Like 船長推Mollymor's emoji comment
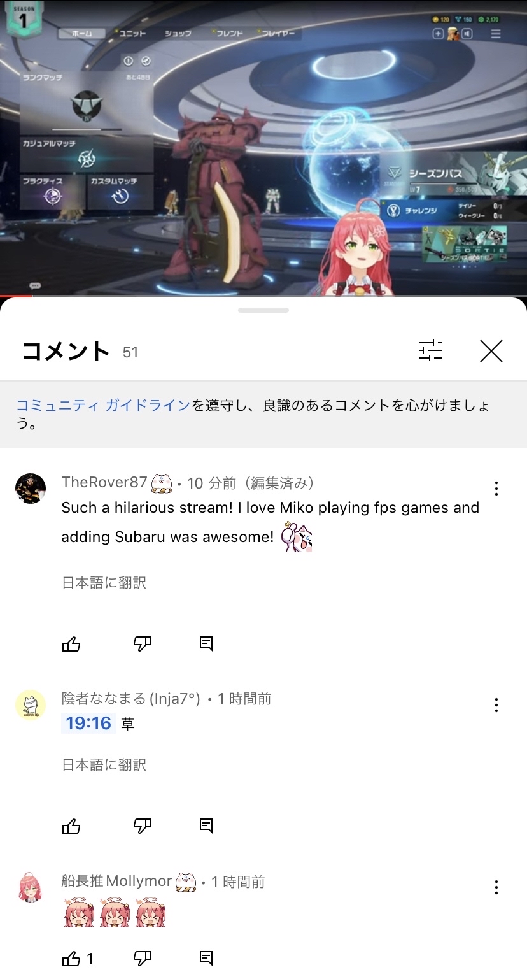The height and width of the screenshot is (972, 527). (71, 958)
